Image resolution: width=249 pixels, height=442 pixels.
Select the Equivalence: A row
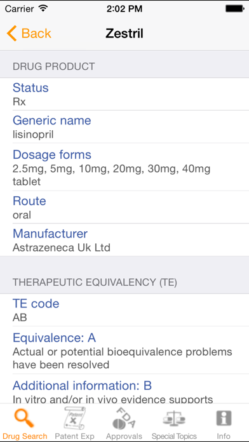(124, 350)
